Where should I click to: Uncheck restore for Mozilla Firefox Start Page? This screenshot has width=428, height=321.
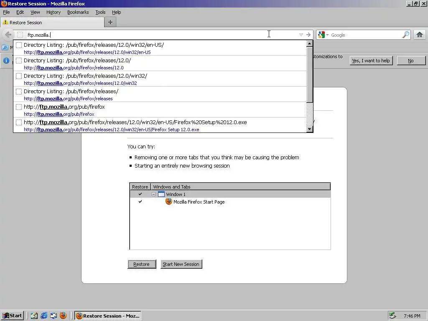pos(140,202)
